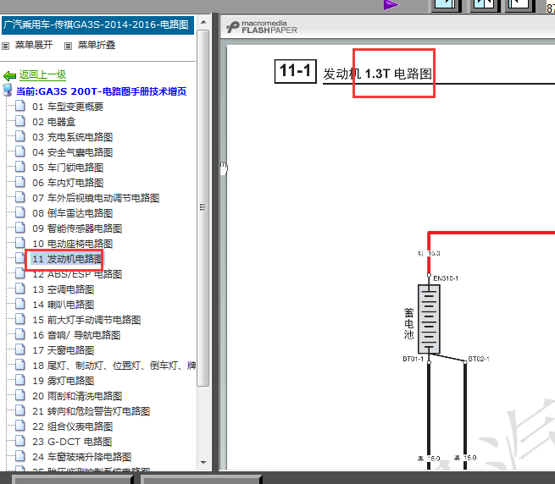Click page icon of 01 车型变更概要
The width and height of the screenshot is (555, 484).
(20, 106)
